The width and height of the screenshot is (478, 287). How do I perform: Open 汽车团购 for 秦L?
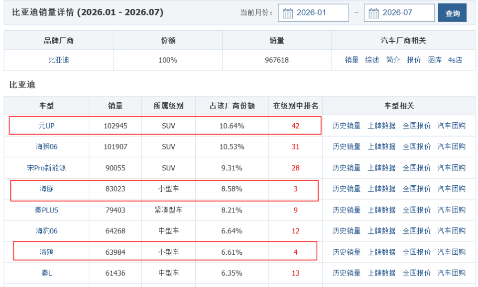[x=452, y=273]
